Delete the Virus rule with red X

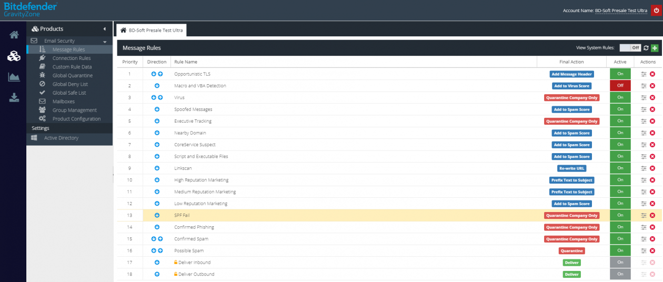pyautogui.click(x=652, y=98)
